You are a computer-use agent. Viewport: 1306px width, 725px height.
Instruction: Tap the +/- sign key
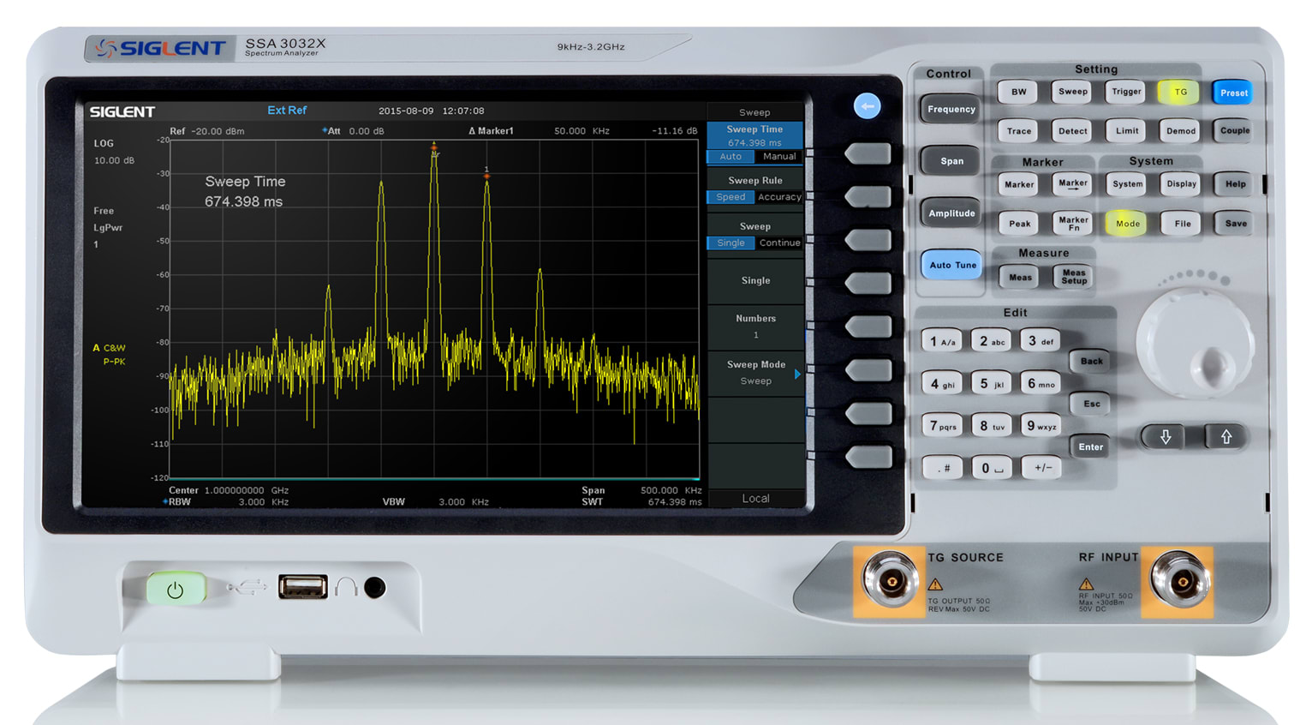coord(1042,468)
